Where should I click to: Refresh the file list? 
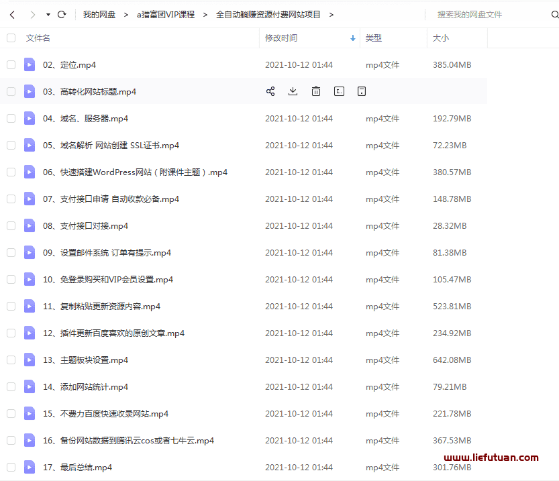[x=62, y=15]
